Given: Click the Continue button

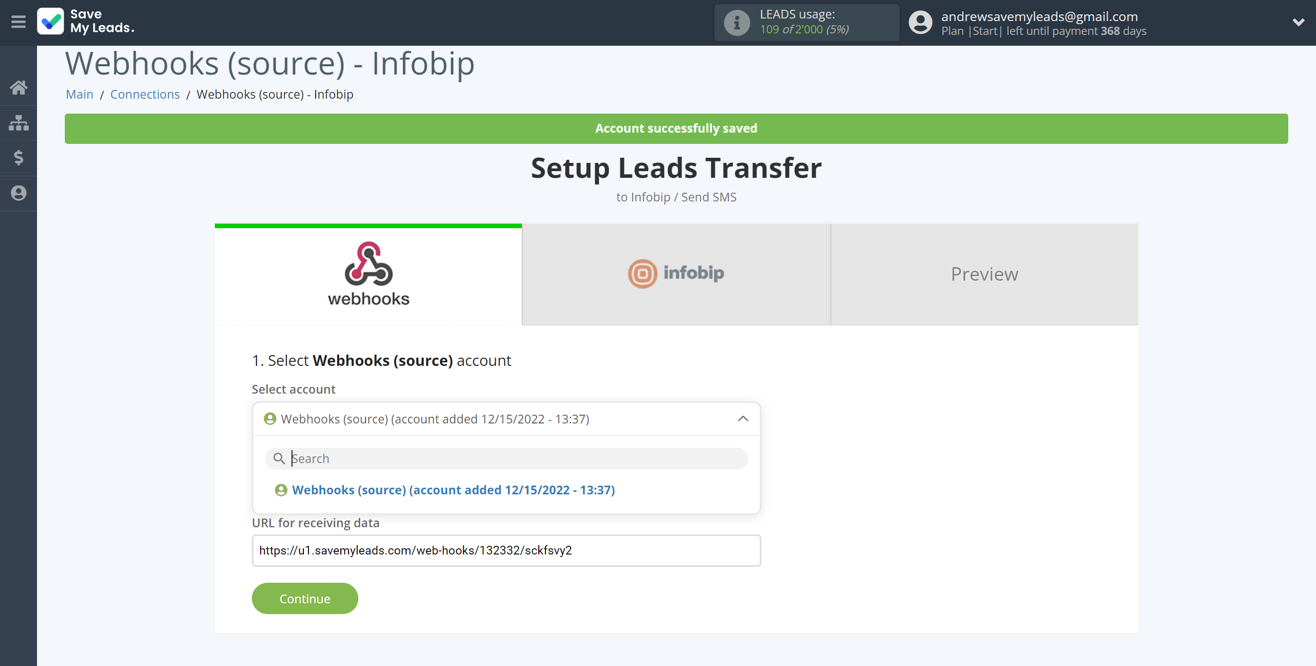Looking at the screenshot, I should (305, 598).
